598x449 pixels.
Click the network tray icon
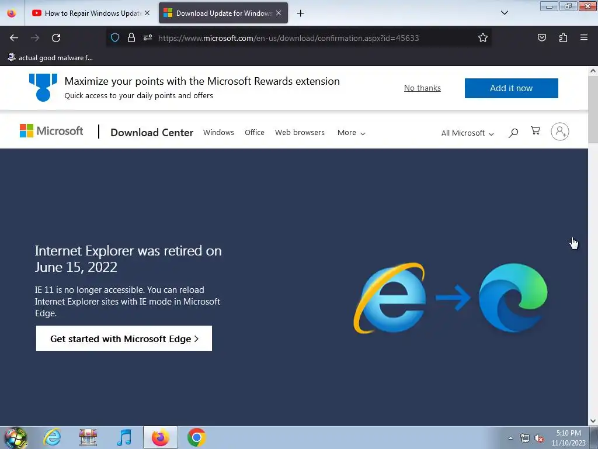coord(525,438)
